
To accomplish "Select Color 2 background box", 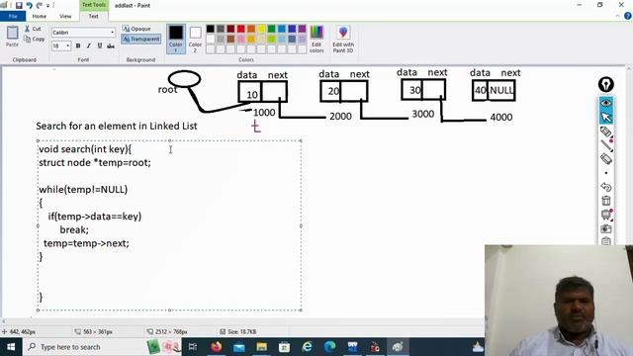I will (195, 39).
